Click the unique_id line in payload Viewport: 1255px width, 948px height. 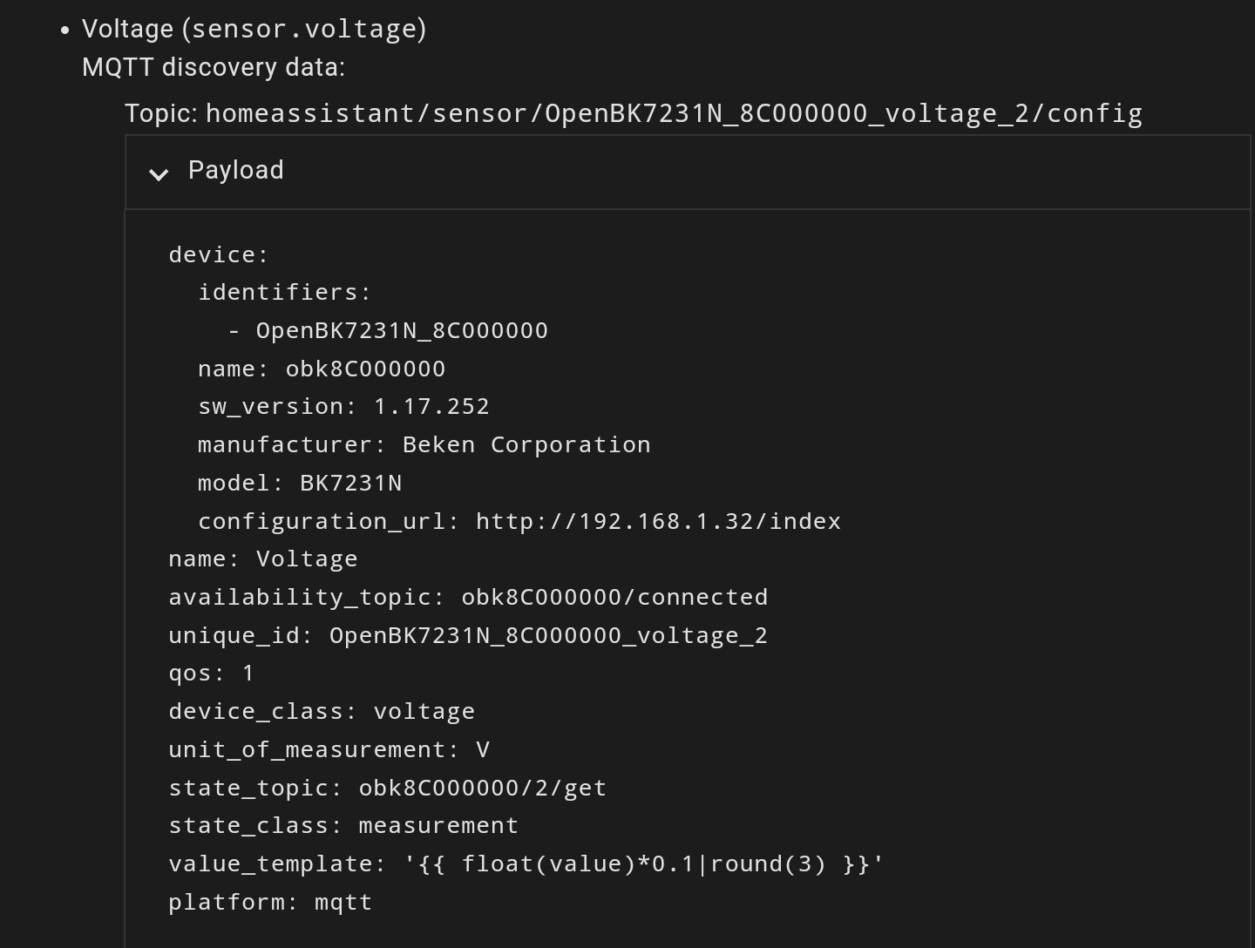coord(468,635)
